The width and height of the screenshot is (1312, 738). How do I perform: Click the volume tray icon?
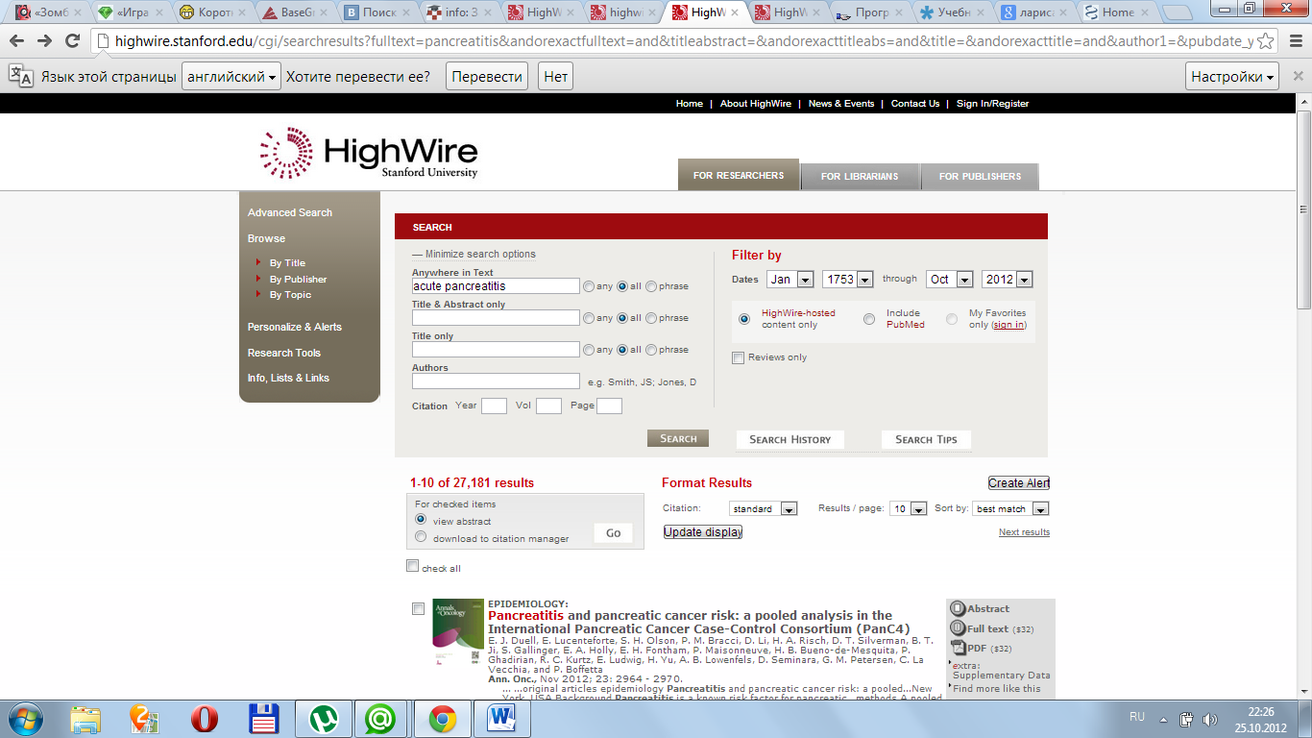coord(1210,718)
